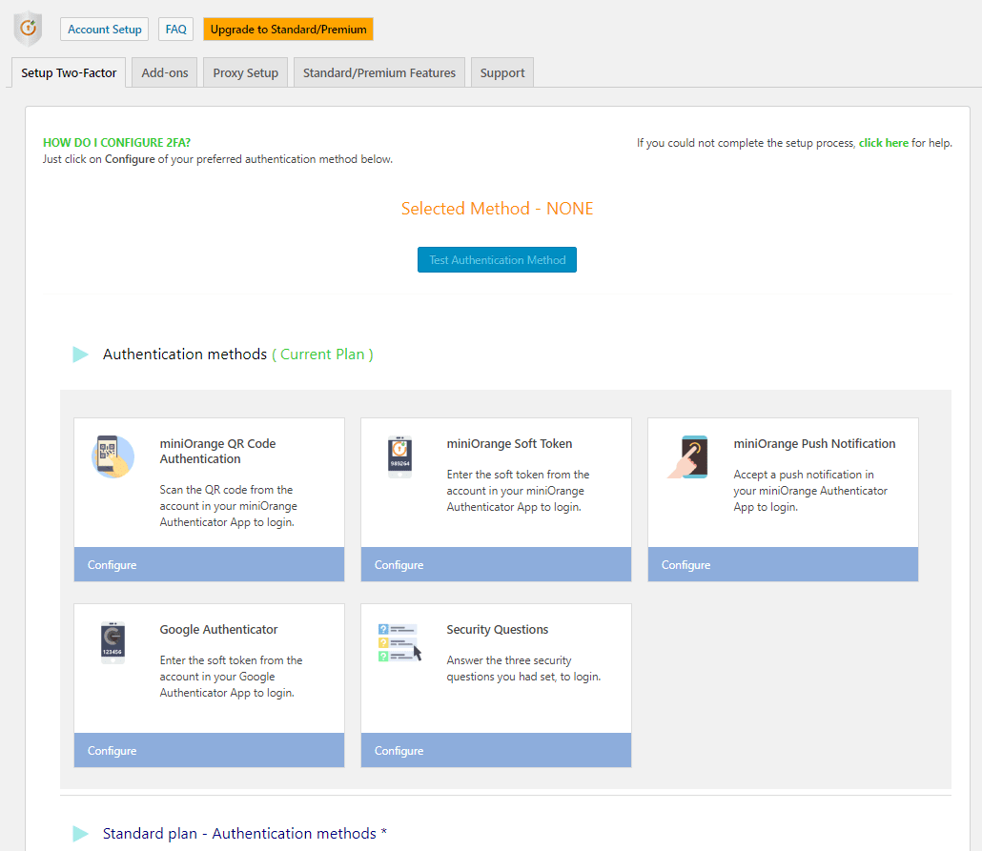Viewport: 982px width, 851px height.
Task: Configure Security Questions method
Action: 496,750
